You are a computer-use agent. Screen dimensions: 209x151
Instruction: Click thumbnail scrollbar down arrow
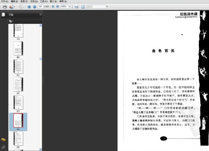(40, 149)
